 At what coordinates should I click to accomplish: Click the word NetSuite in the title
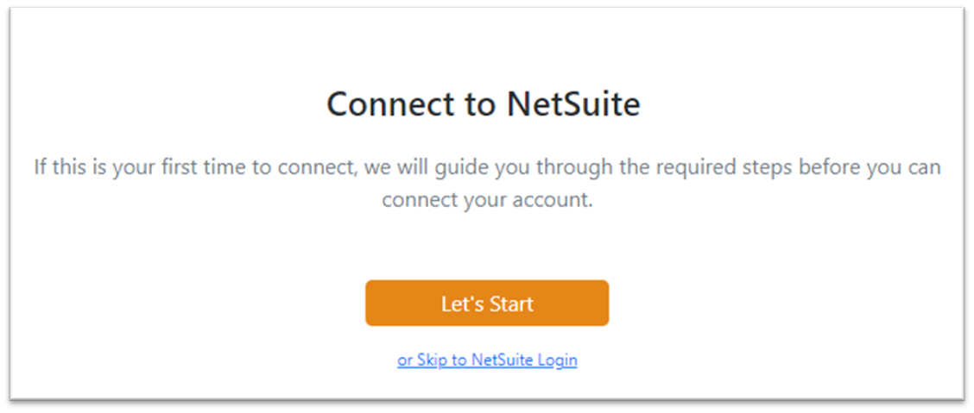[x=572, y=104]
